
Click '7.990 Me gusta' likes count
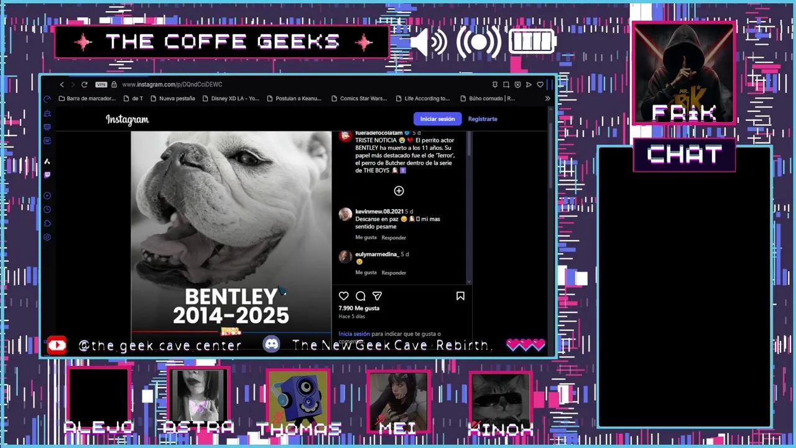359,308
